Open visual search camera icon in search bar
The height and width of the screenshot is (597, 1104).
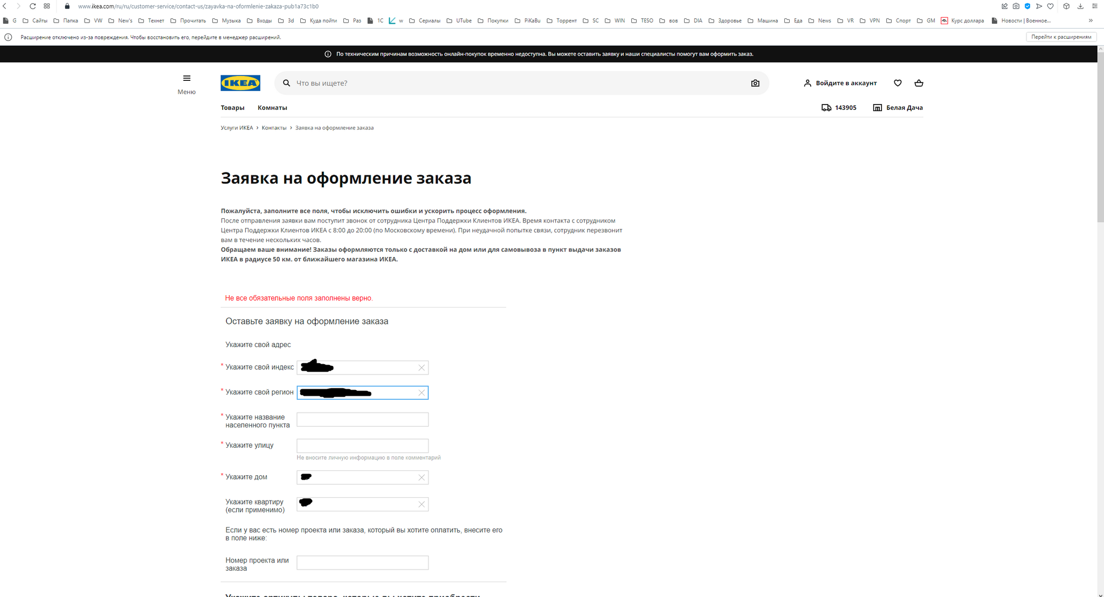[x=755, y=83]
